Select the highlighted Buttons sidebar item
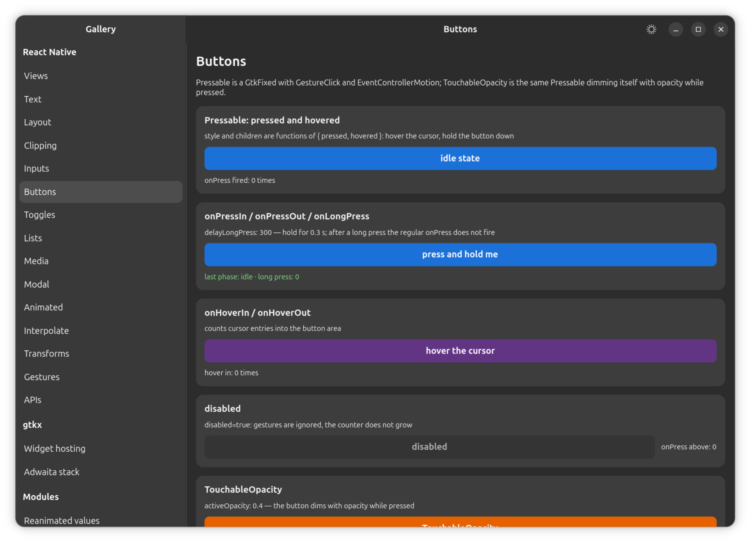 (x=101, y=192)
